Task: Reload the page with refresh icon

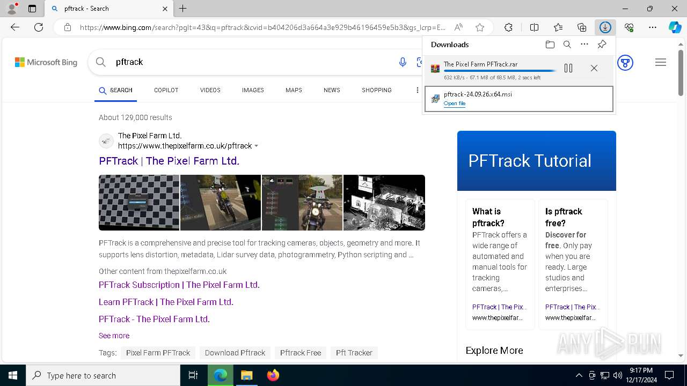Action: (39, 27)
